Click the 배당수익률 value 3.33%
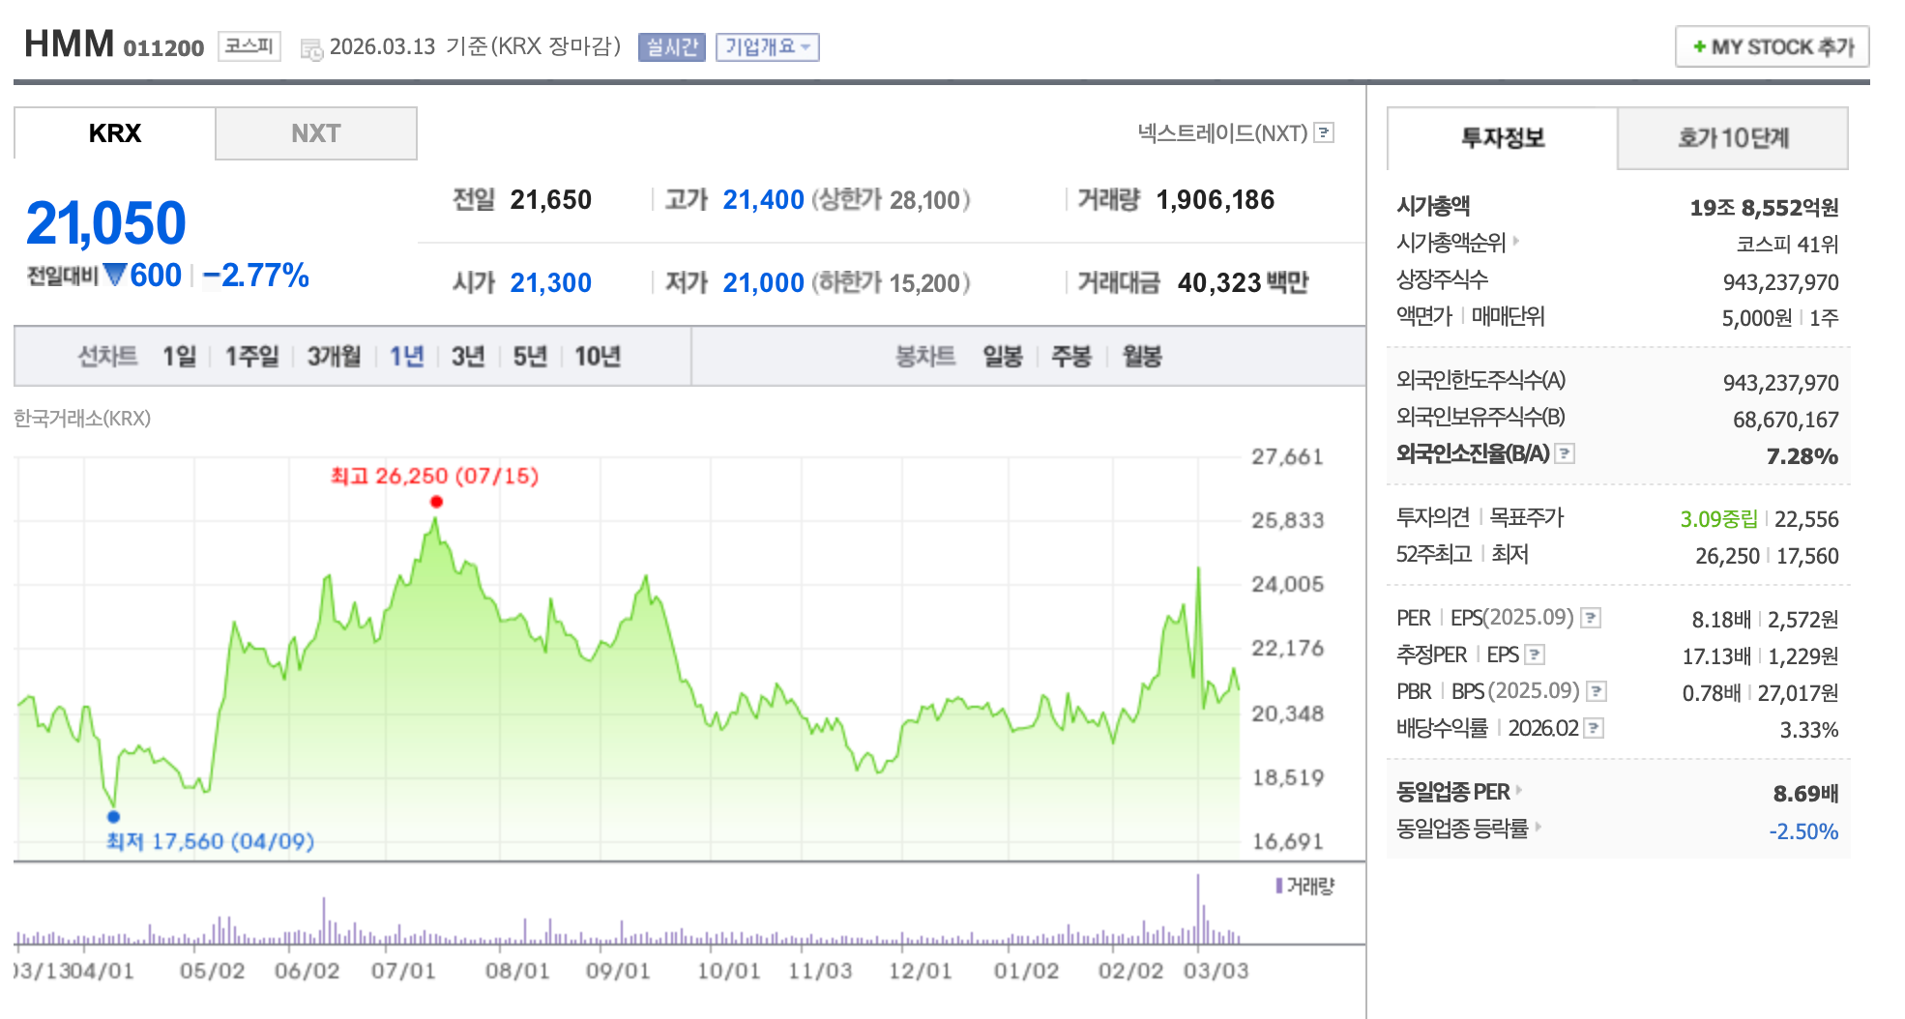This screenshot has width=1905, height=1019. [x=1809, y=730]
